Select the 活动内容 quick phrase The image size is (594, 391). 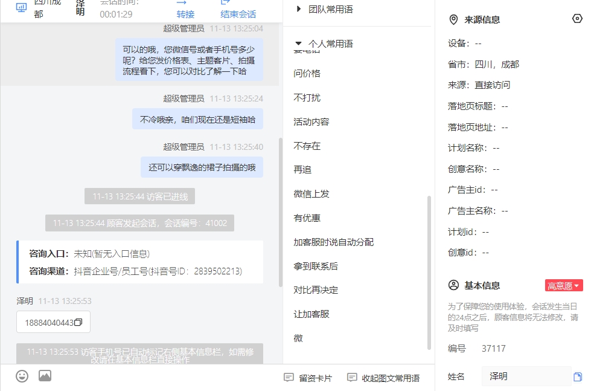(x=311, y=121)
